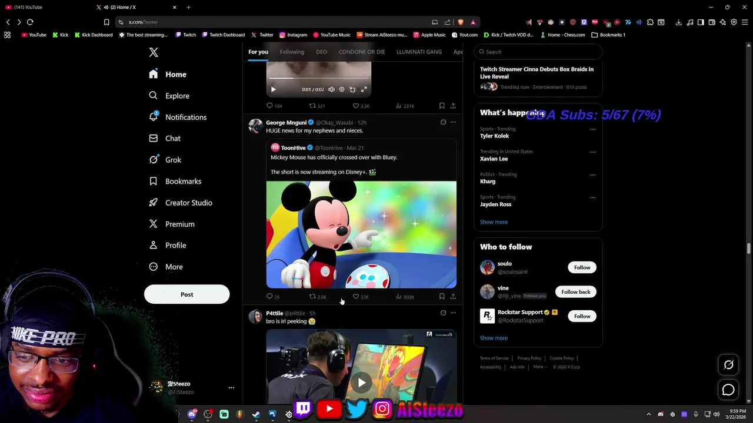This screenshot has width=753, height=423.
Task: Open floating chat messages button
Action: [728, 390]
